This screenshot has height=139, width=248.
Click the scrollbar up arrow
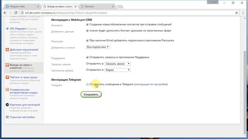(x=245, y=19)
